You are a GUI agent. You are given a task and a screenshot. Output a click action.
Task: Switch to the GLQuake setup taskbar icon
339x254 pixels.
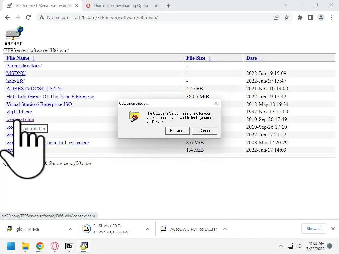(x=84, y=246)
